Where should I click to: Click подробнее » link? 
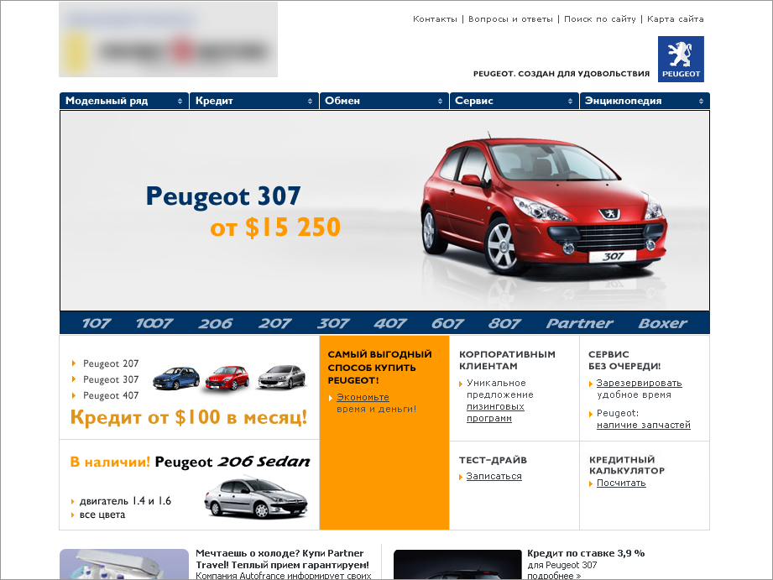(x=554, y=576)
